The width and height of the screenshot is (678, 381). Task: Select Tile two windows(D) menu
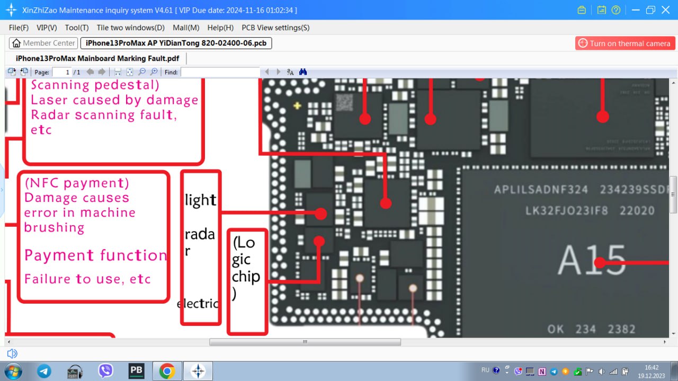131,28
